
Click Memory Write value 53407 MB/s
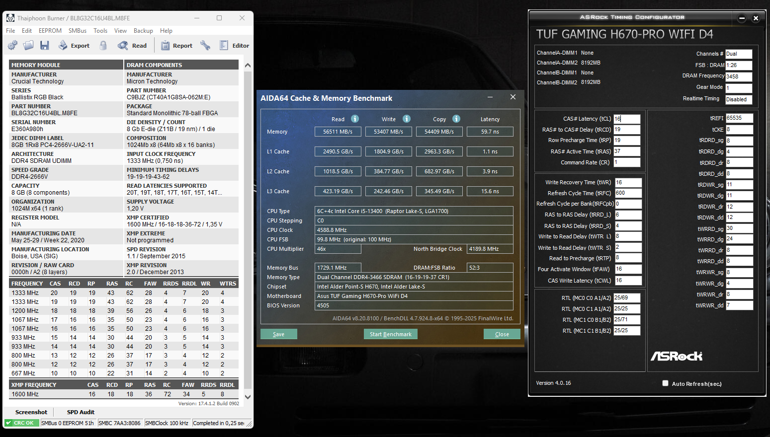pos(389,132)
